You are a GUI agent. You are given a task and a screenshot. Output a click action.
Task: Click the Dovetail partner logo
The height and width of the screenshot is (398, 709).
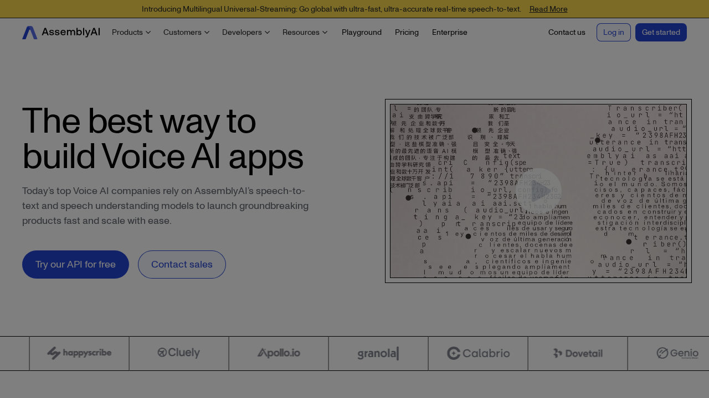tap(578, 353)
